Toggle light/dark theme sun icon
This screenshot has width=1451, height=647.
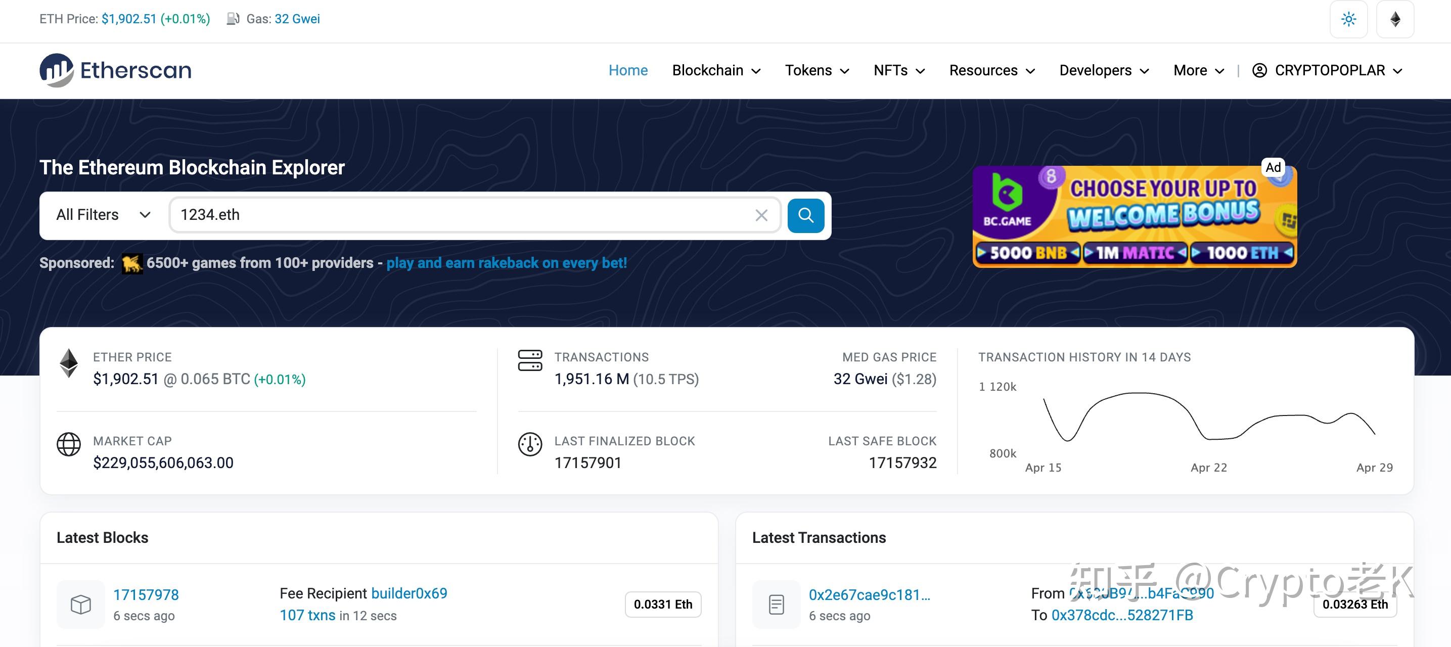[x=1348, y=19]
